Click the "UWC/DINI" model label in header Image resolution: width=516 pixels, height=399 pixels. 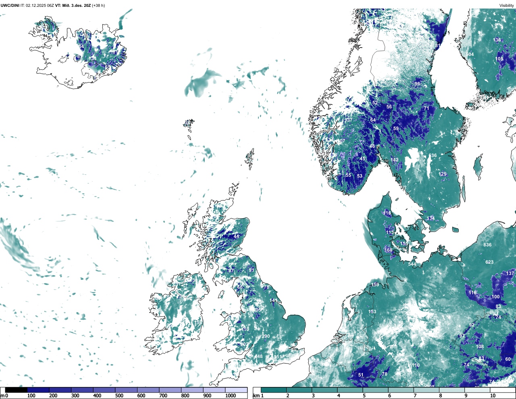point(10,5)
